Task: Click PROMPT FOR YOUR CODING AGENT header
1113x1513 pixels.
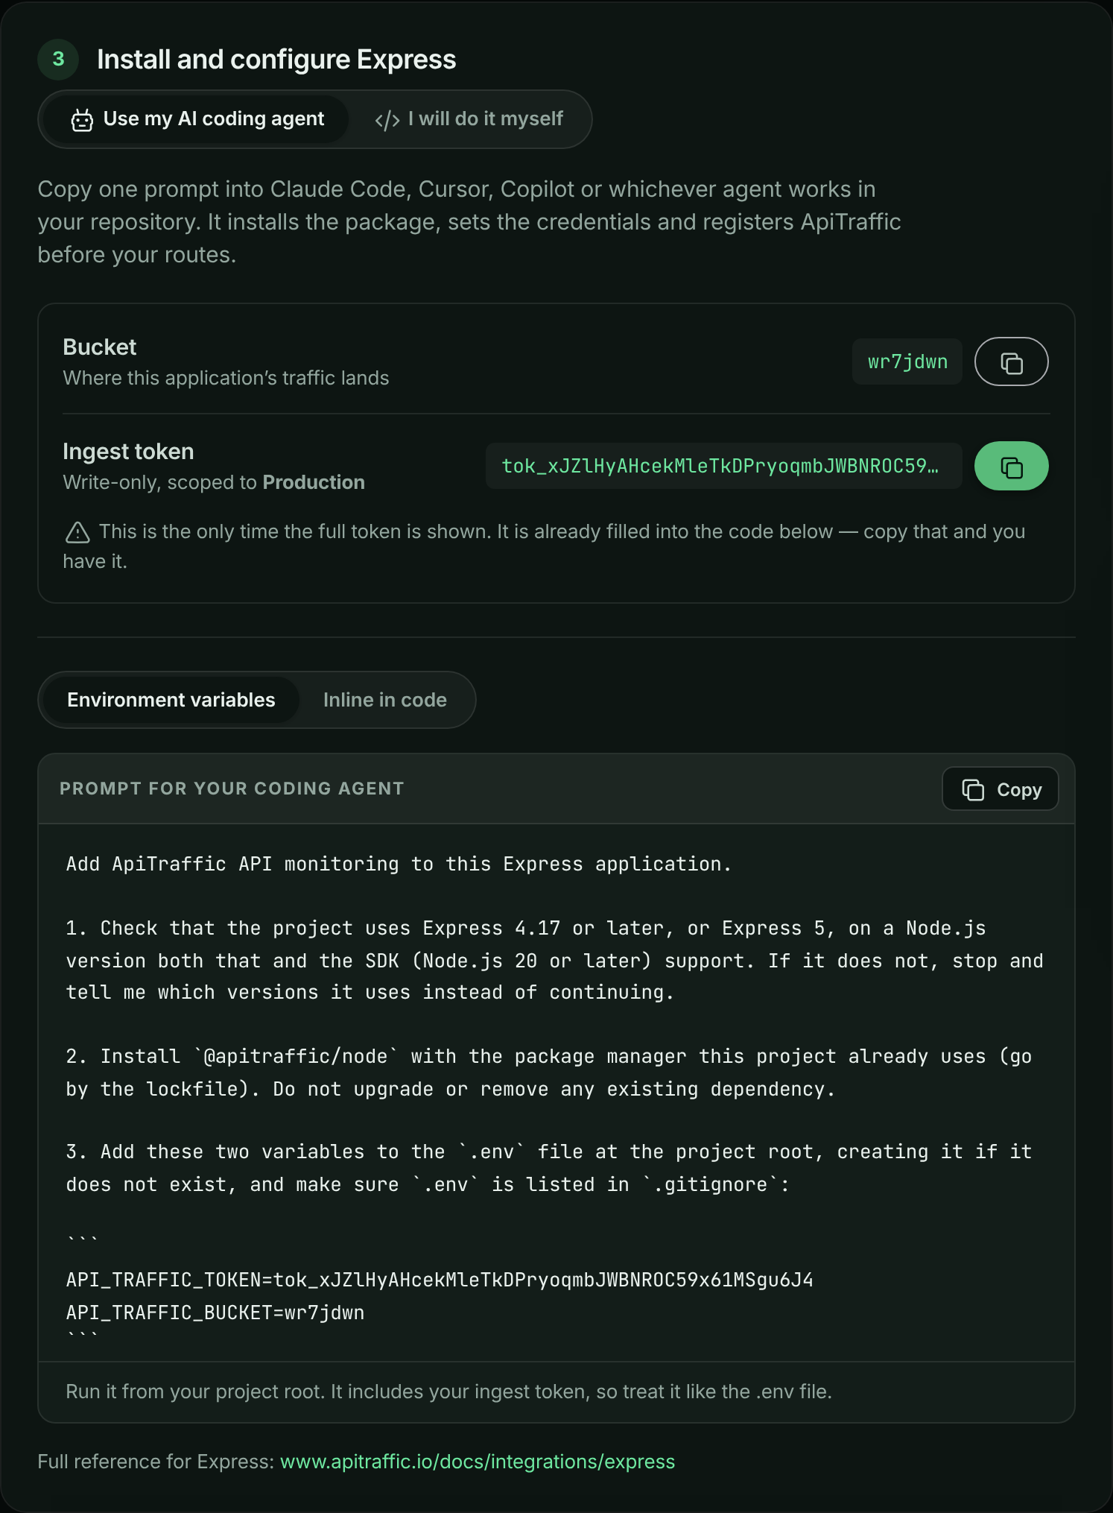Action: (x=232, y=789)
